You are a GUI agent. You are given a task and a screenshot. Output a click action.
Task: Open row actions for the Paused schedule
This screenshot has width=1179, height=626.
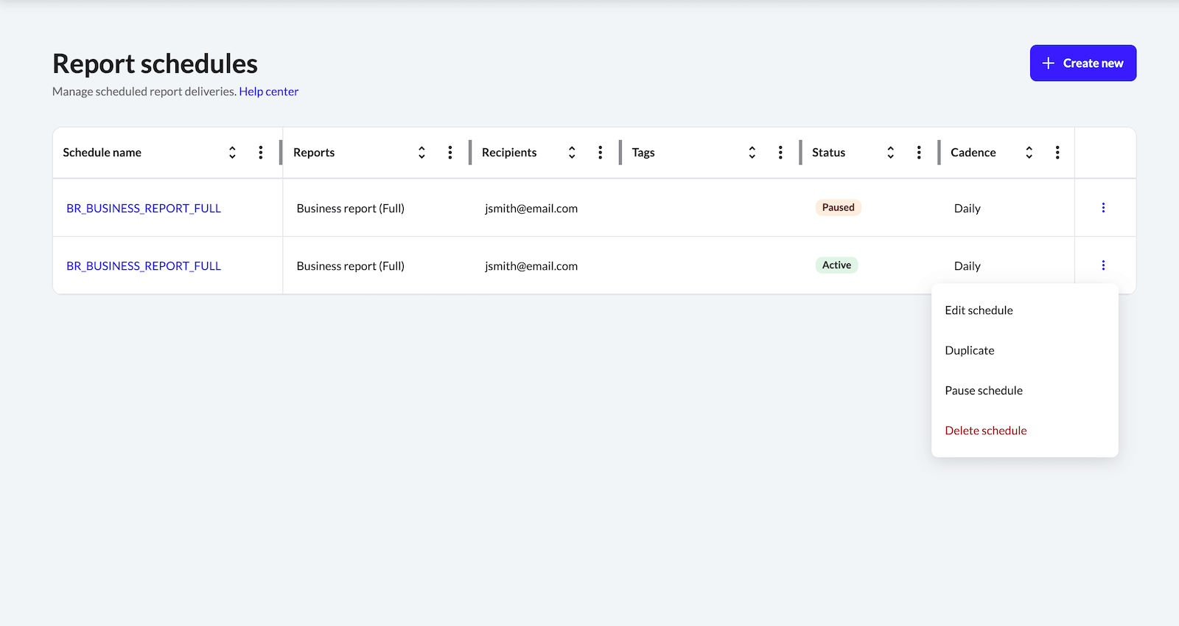click(x=1103, y=208)
